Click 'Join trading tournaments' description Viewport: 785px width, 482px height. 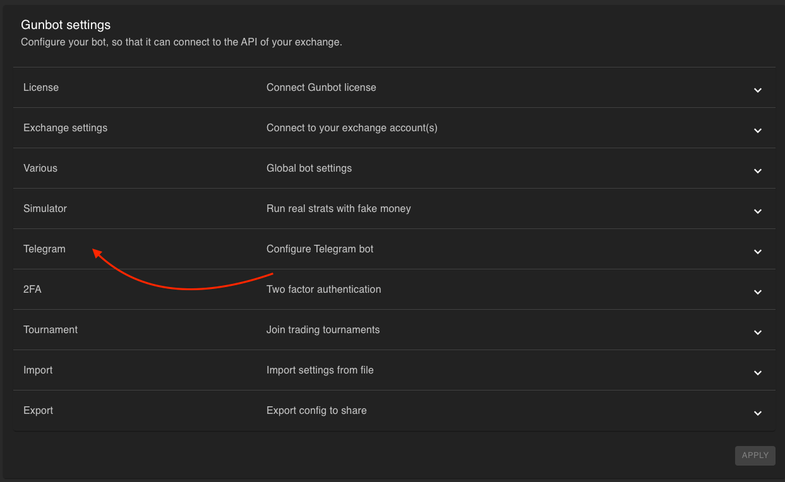tap(323, 330)
